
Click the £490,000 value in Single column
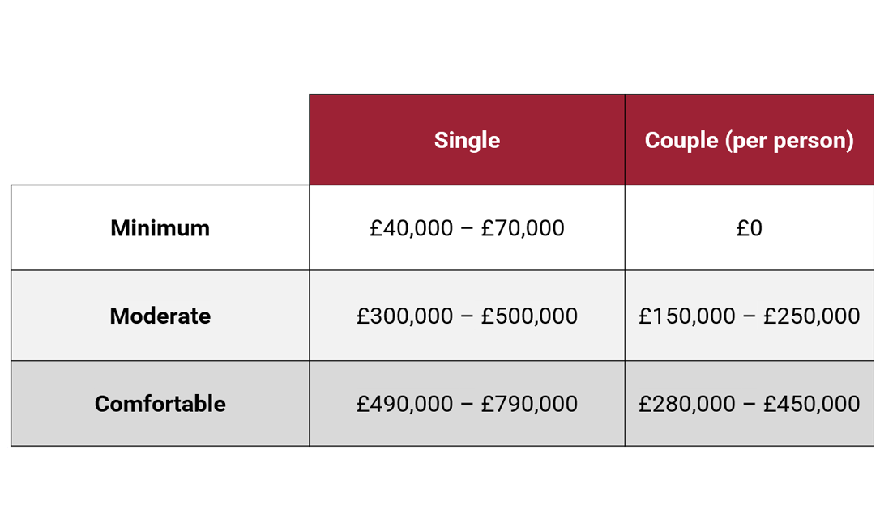pyautogui.click(x=404, y=405)
